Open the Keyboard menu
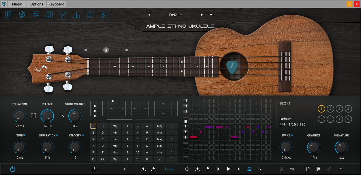 [56, 4]
